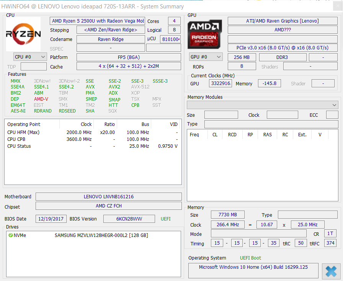Close the System Summary window via title bar X
The height and width of the screenshot is (281, 343).
tap(338, 6)
